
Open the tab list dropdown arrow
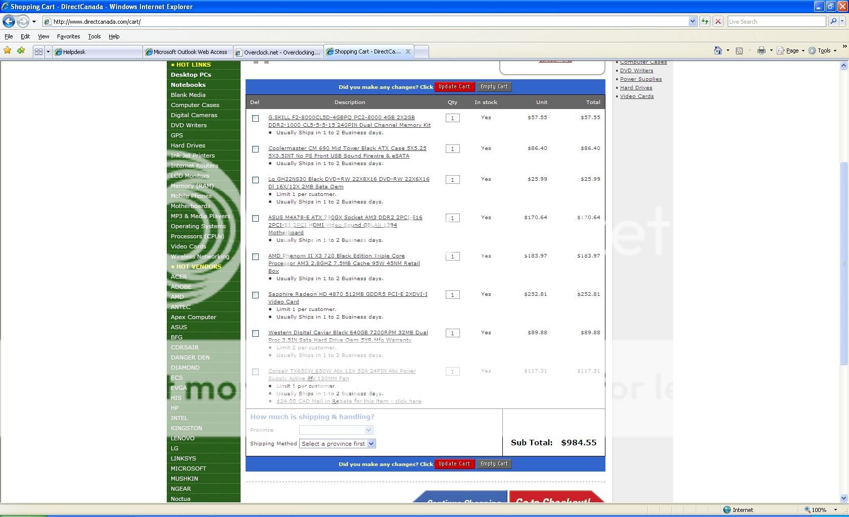[49, 51]
